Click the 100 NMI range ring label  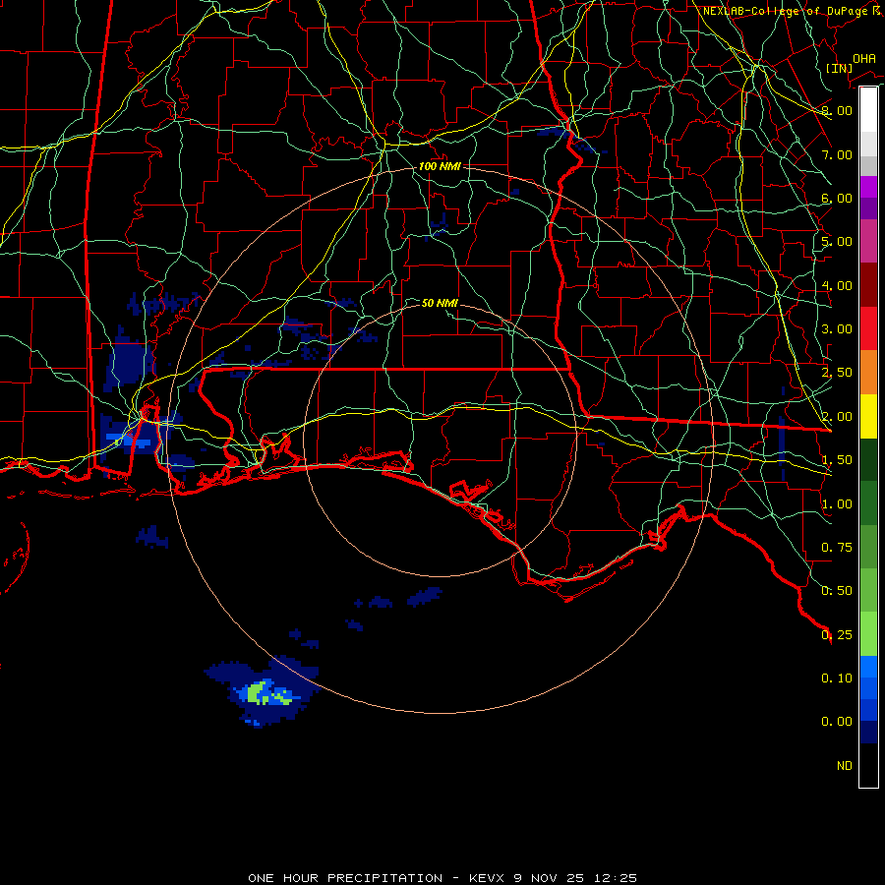pyautogui.click(x=440, y=166)
